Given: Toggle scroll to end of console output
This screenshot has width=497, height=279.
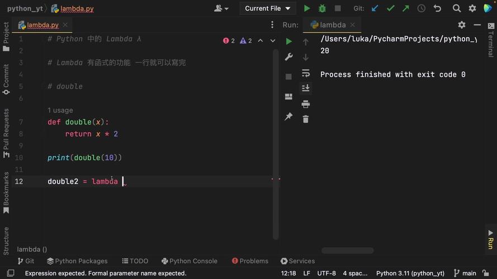Looking at the screenshot, I should click(306, 88).
